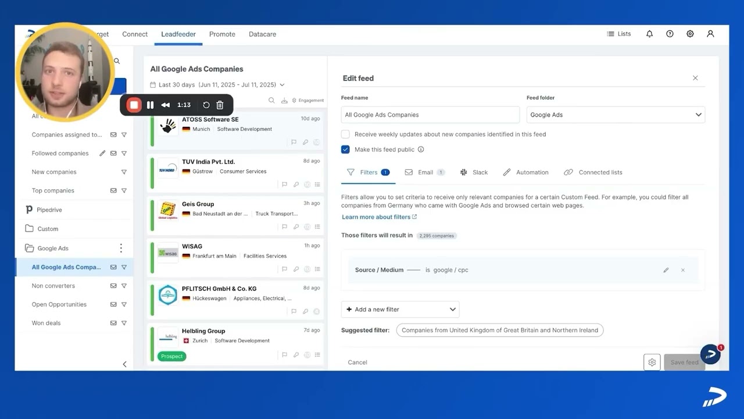Open the Datacare top menu
This screenshot has width=744, height=419.
(262, 34)
